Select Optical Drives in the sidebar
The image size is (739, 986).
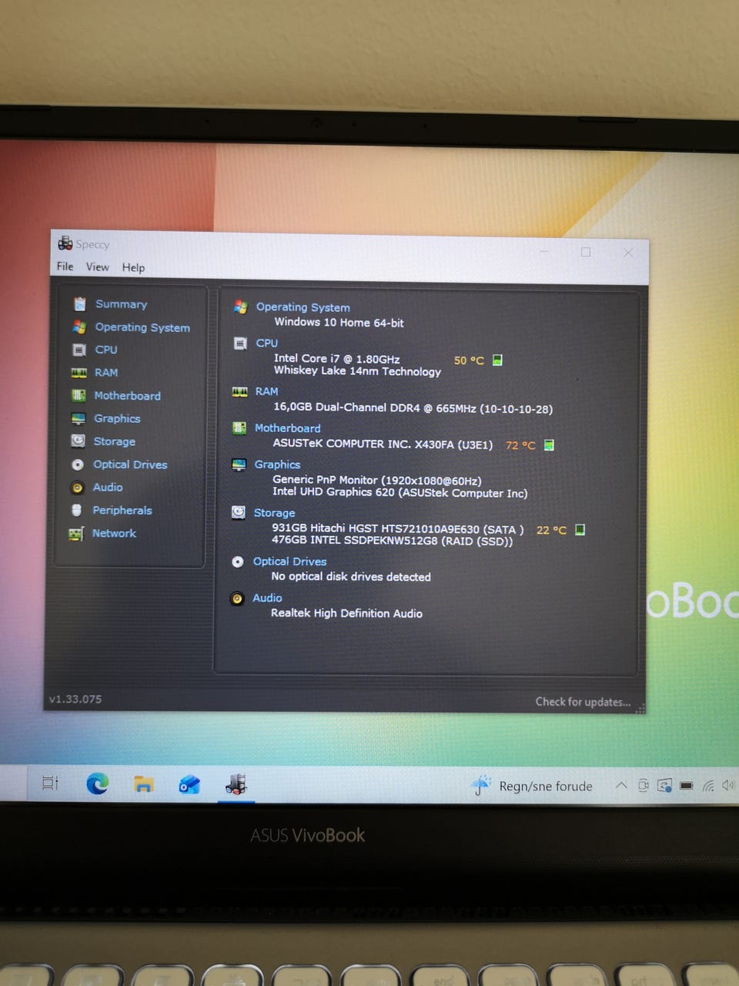click(x=130, y=464)
